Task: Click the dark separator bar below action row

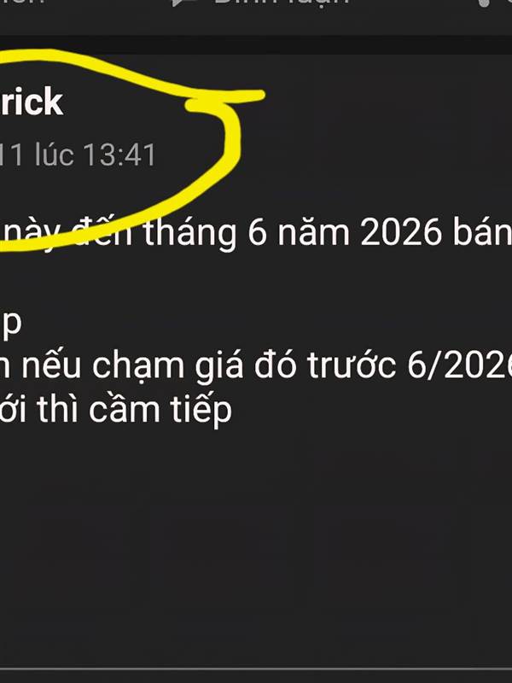Action: [256, 44]
